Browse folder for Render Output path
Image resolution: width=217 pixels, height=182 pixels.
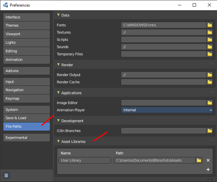pyautogui.click(x=209, y=75)
